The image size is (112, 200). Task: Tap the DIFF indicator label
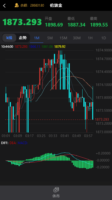5,143
